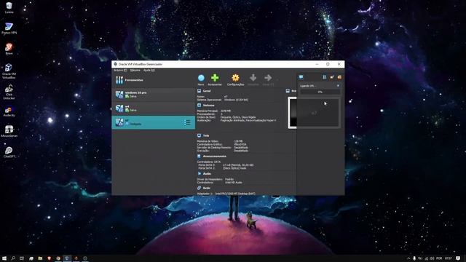466x262 pixels.
Task: Click the Áudio speaker icon
Action: coord(199,173)
